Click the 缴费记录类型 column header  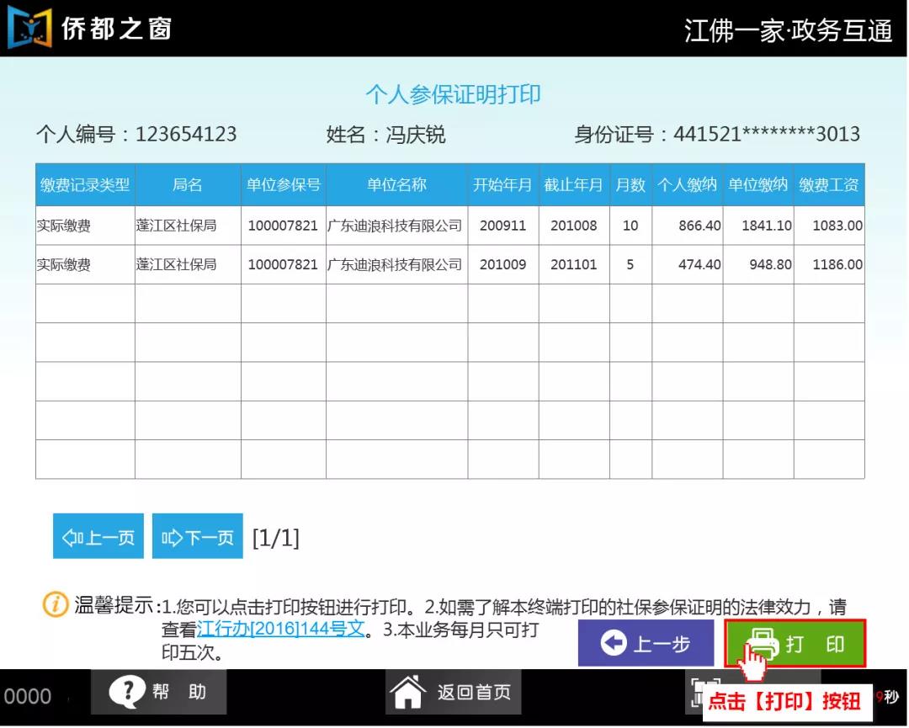[85, 185]
